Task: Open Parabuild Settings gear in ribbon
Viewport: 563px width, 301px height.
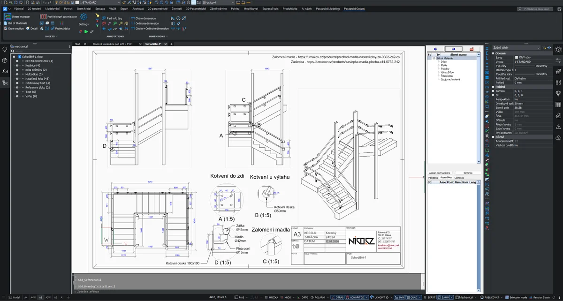Action: 84,17
